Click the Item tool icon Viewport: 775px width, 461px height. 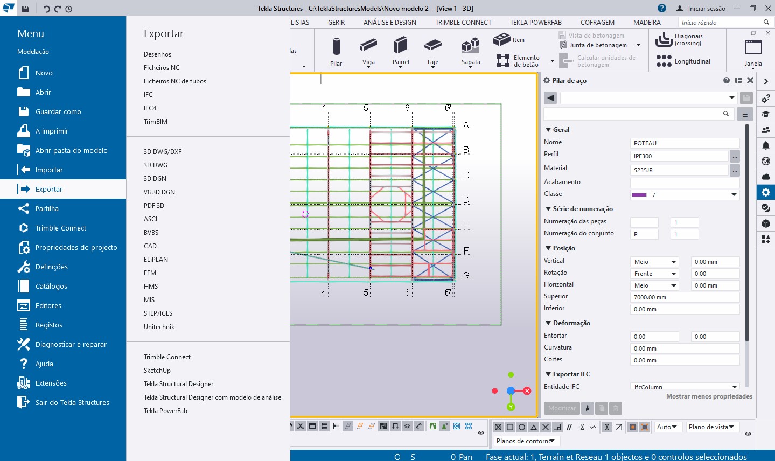[502, 39]
